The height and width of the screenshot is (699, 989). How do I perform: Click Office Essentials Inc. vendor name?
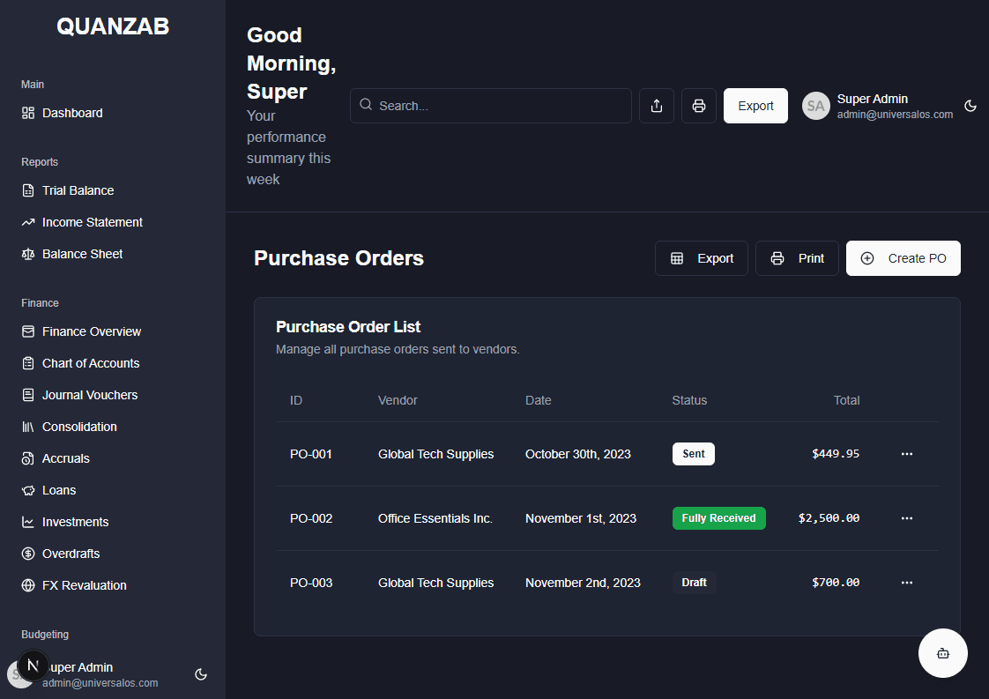click(435, 518)
